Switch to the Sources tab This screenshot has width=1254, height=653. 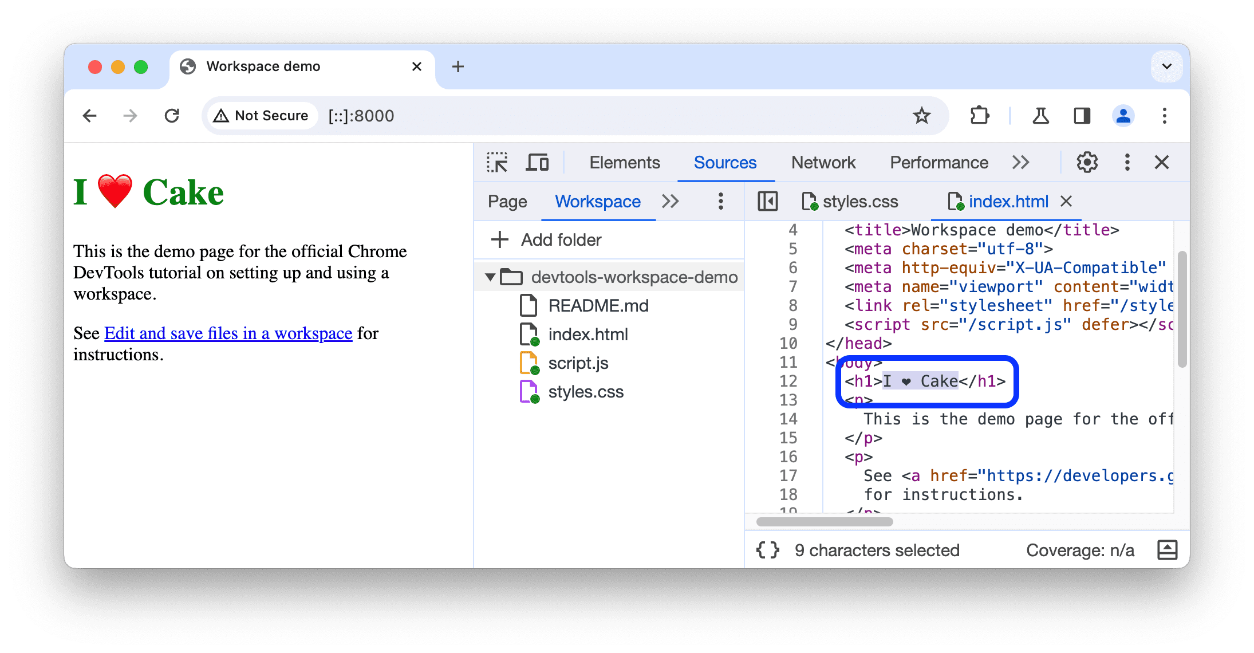coord(724,163)
